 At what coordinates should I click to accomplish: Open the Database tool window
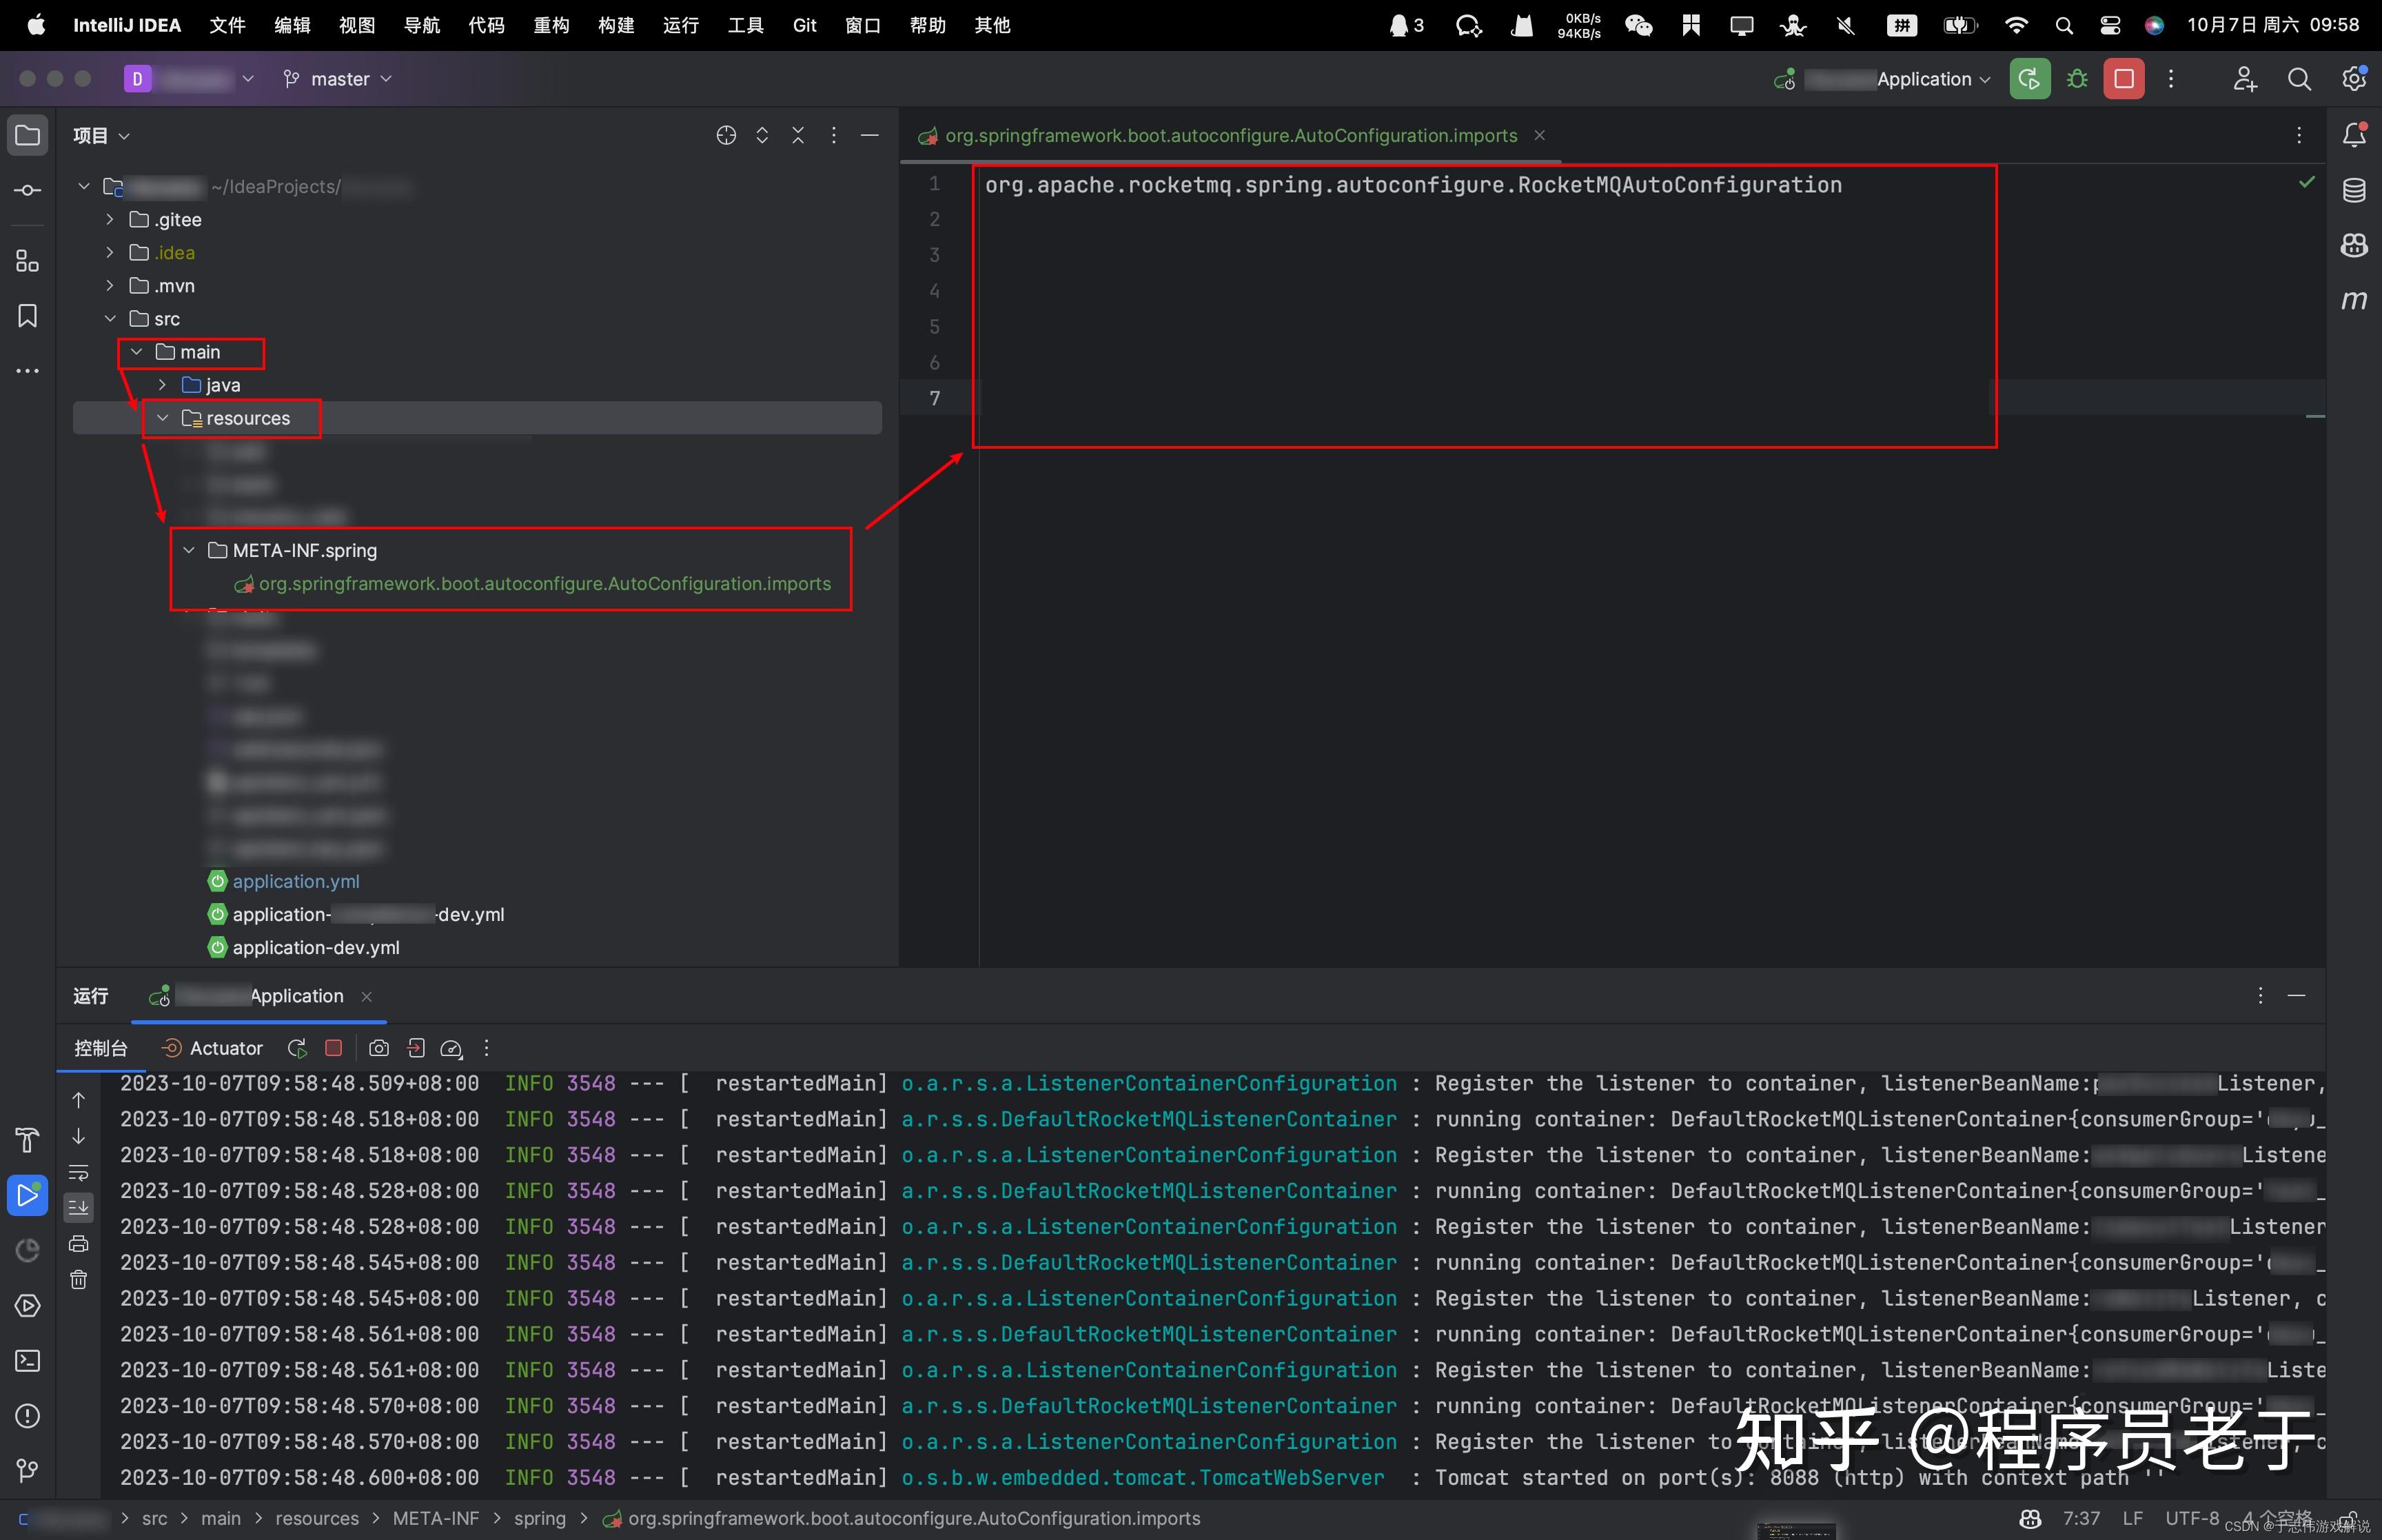click(x=2354, y=190)
